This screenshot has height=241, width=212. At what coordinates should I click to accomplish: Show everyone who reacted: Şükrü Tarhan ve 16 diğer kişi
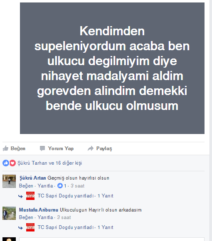49,163
